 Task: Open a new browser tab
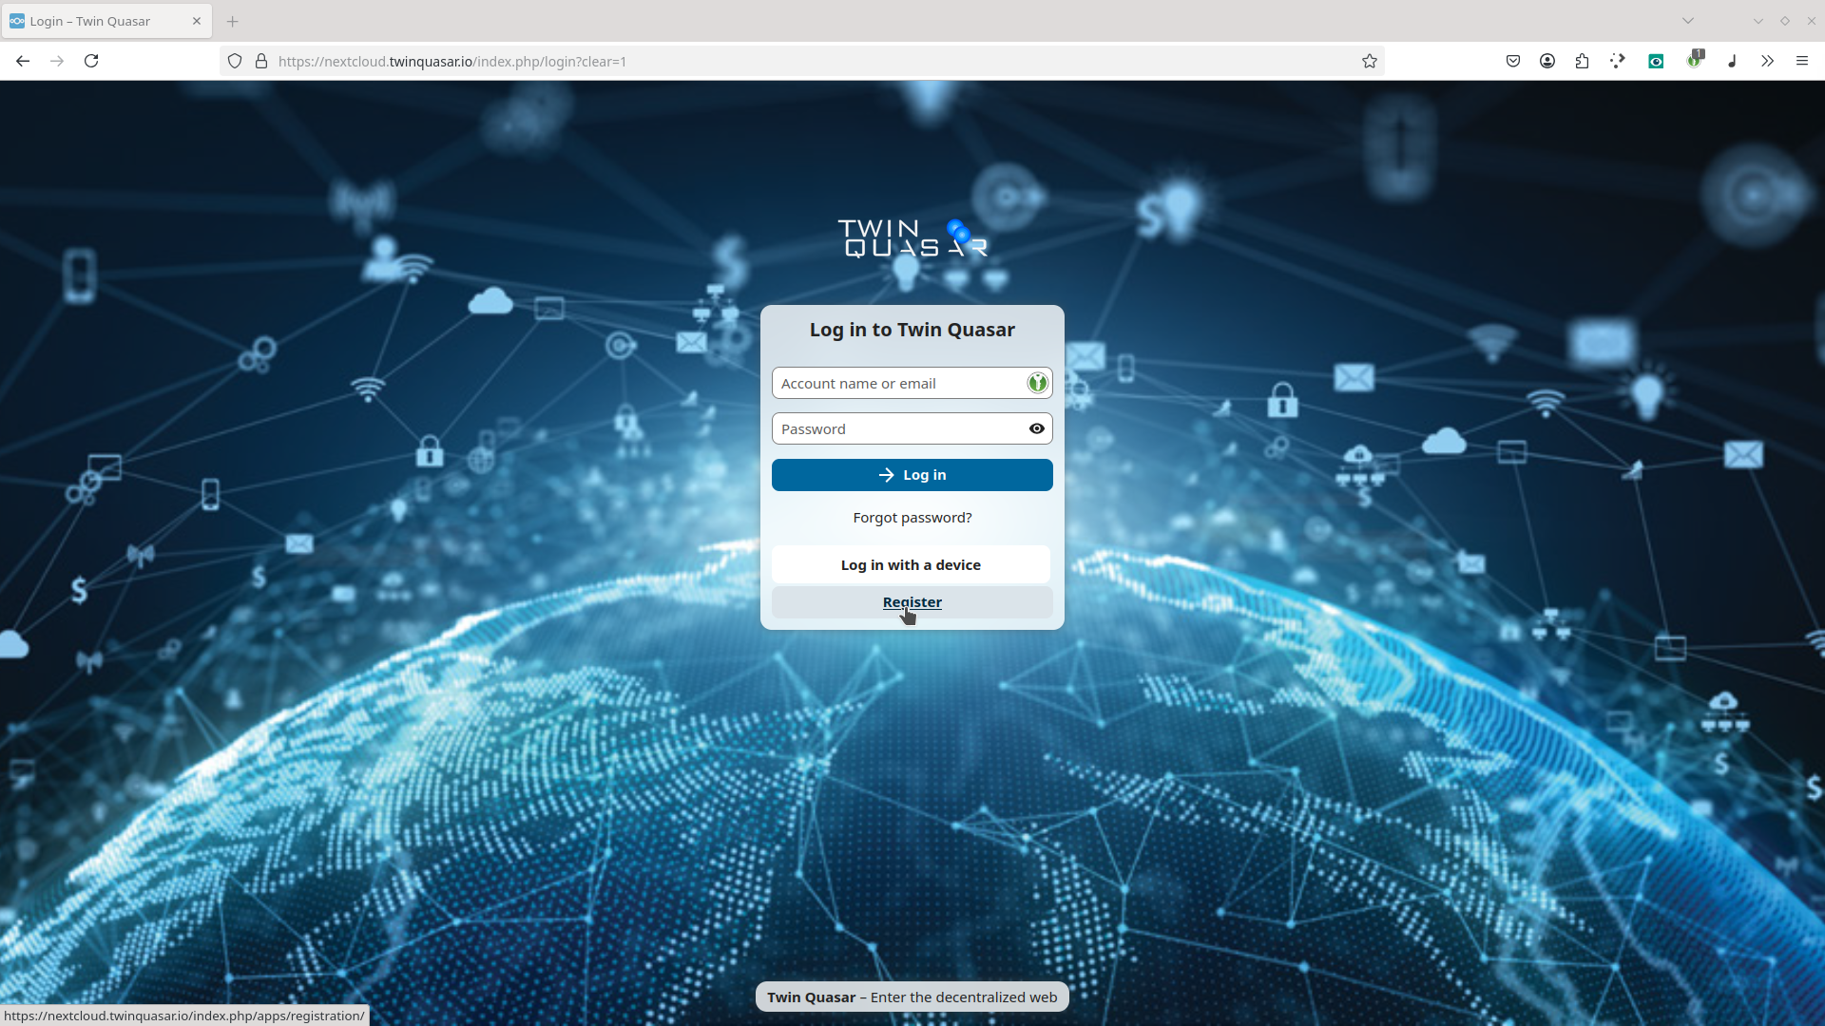233,21
